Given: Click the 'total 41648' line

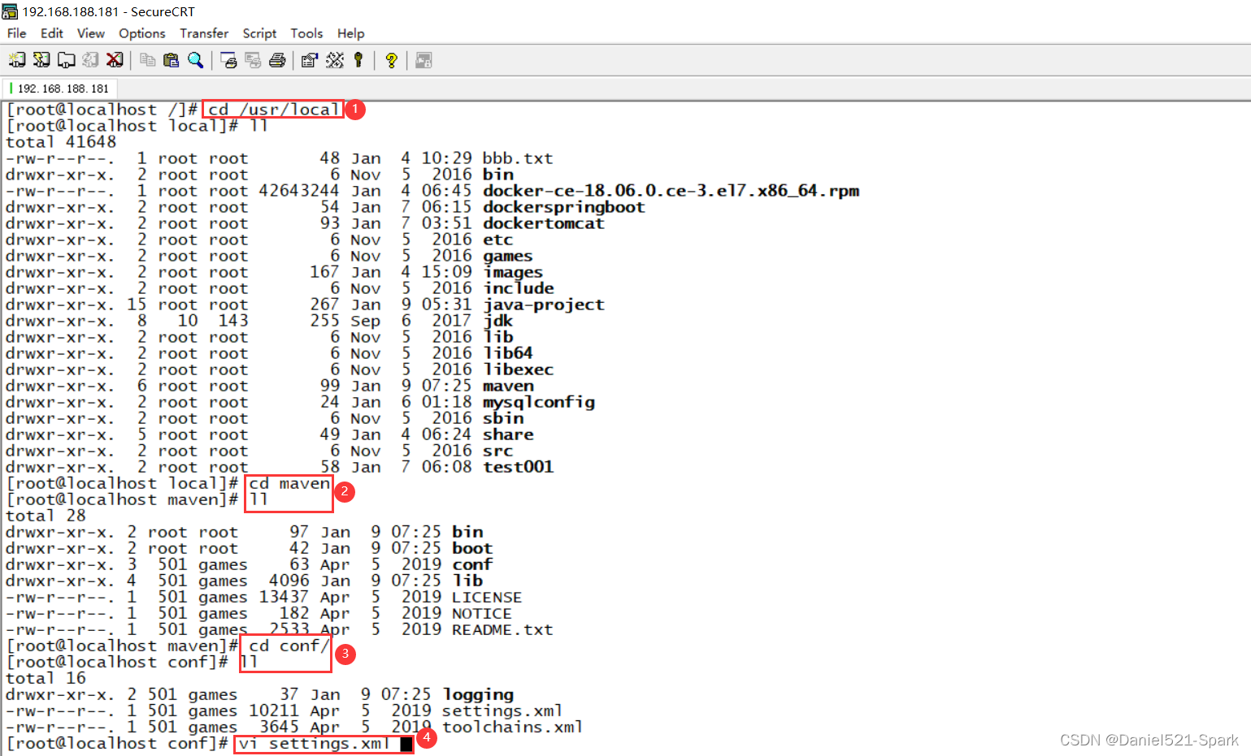Looking at the screenshot, I should (x=61, y=142).
